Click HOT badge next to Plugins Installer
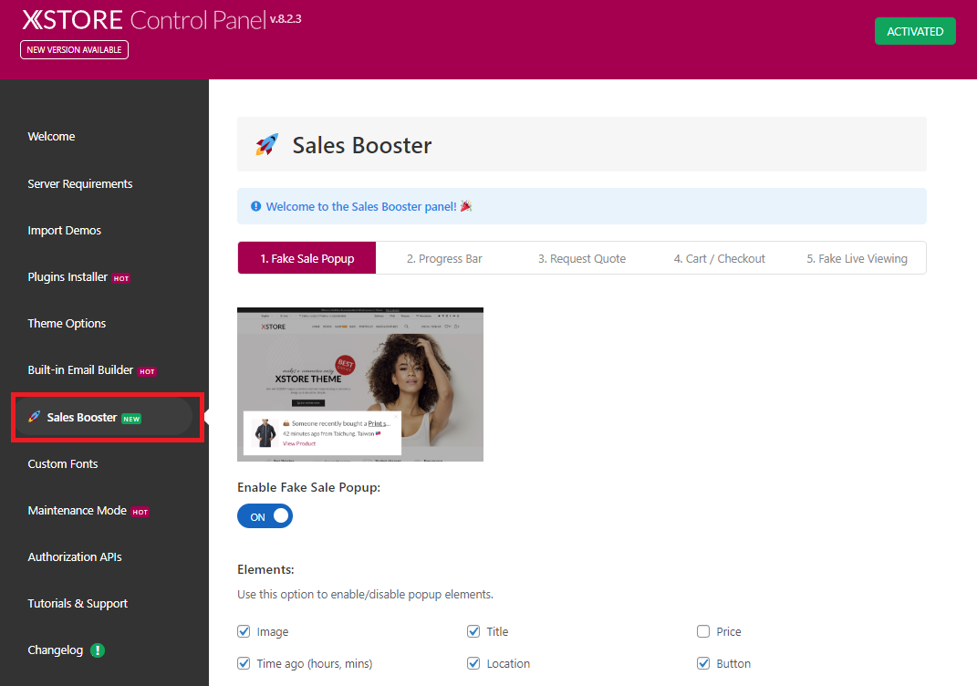 coord(121,278)
